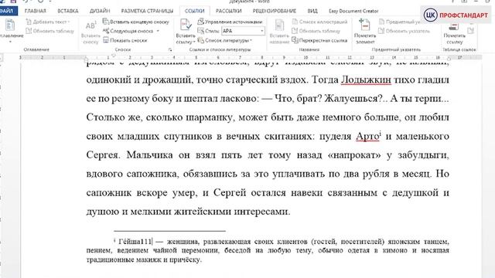Click Вставить сноску footnote button
This screenshot has height=278, width=495.
(90, 32)
